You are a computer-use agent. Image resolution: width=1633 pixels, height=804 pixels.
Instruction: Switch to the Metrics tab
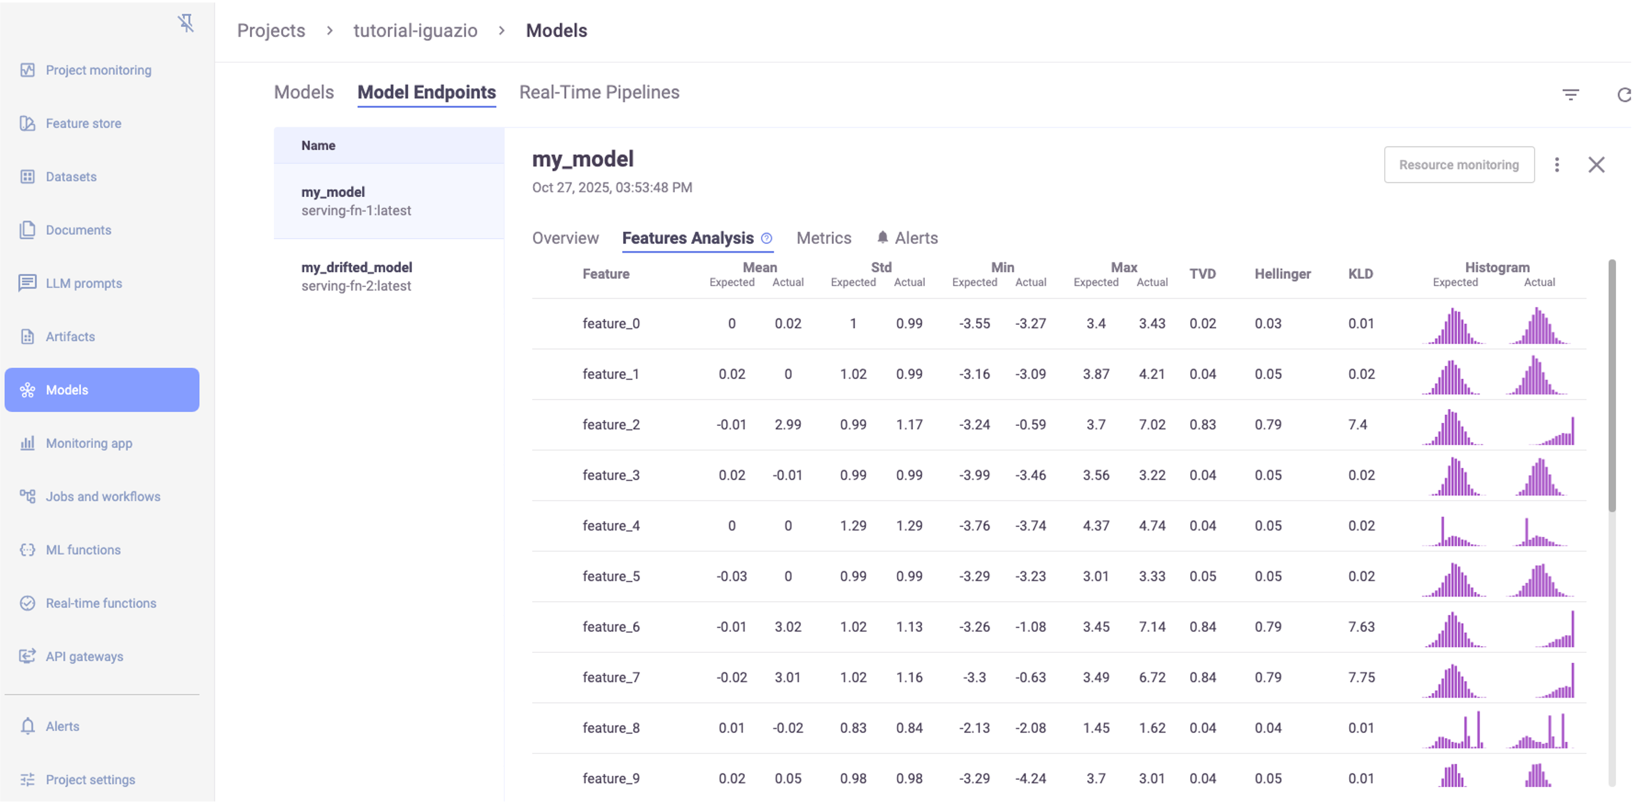click(823, 238)
